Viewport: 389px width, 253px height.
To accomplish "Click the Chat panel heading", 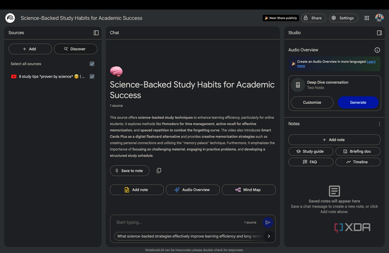I will (114, 33).
